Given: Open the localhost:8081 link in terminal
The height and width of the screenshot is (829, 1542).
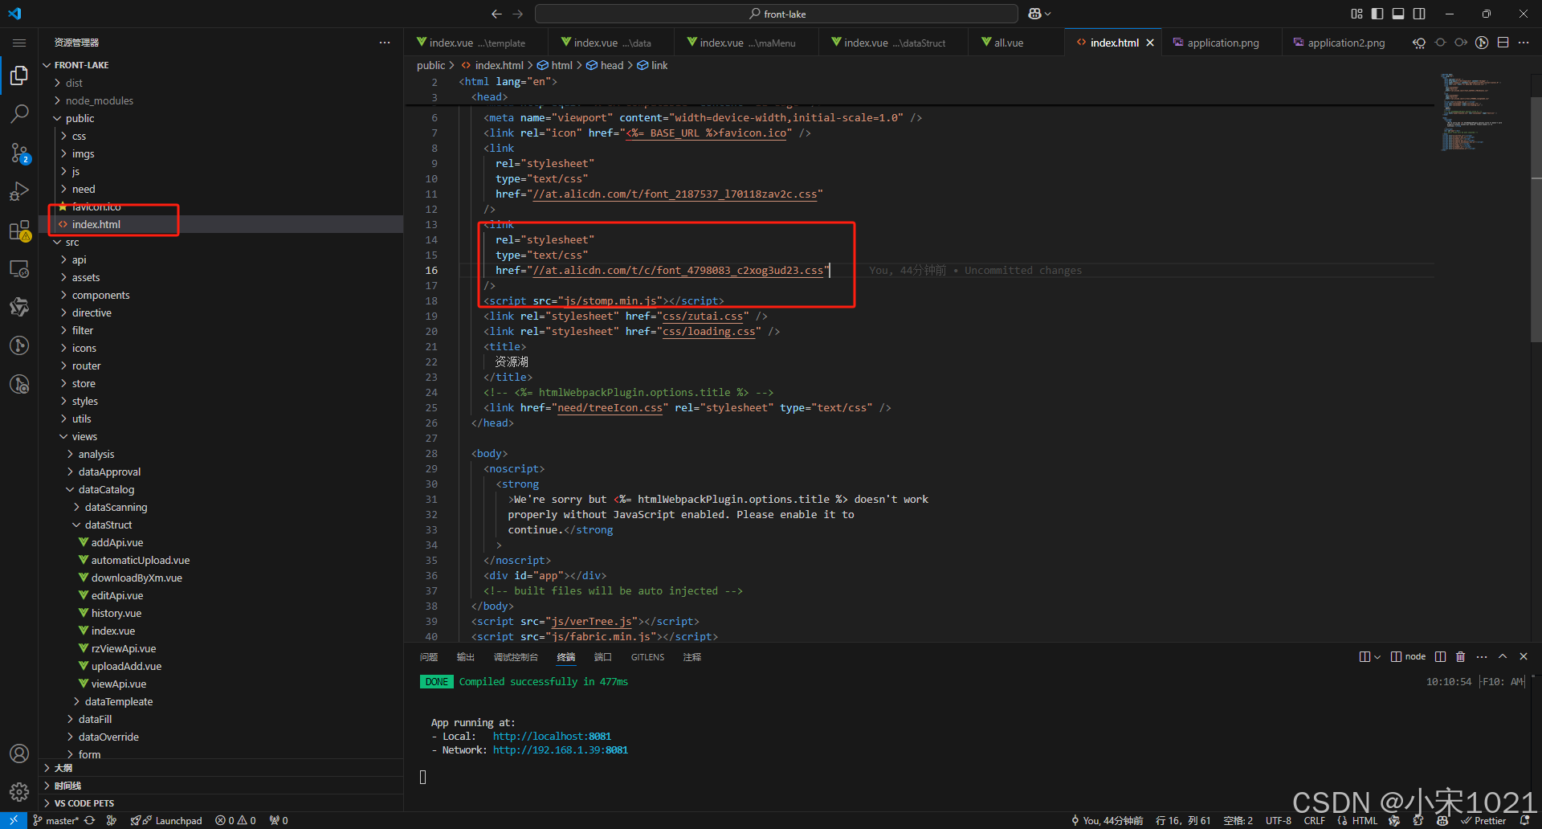Looking at the screenshot, I should (x=552, y=737).
